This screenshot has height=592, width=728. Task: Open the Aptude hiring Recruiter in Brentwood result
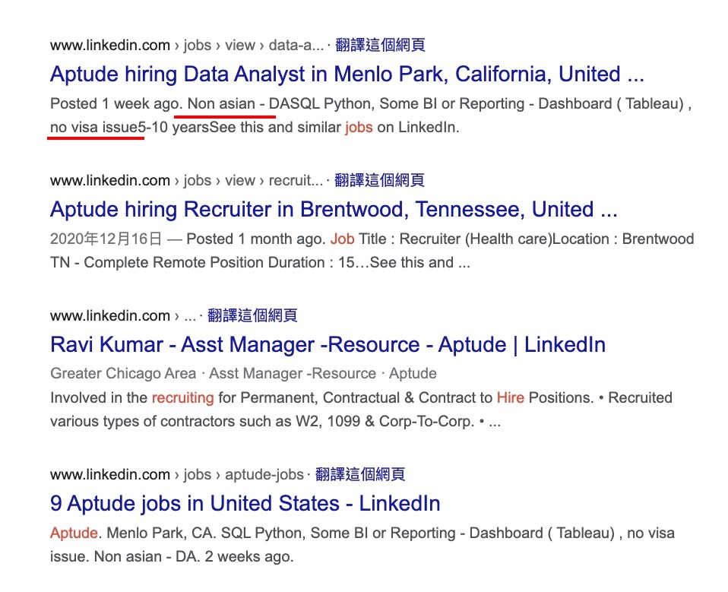tap(334, 210)
